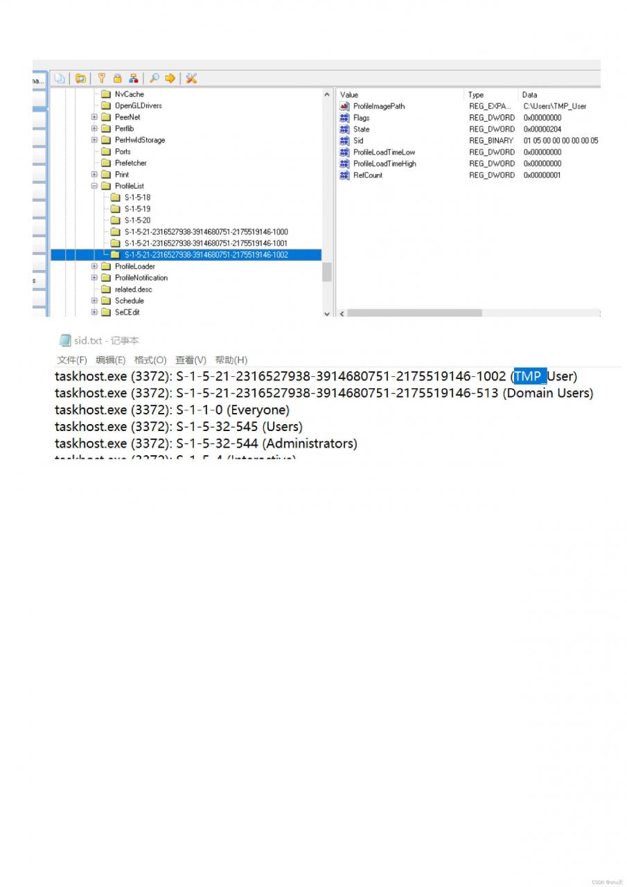Click the copy pages toolbar icon

60,78
